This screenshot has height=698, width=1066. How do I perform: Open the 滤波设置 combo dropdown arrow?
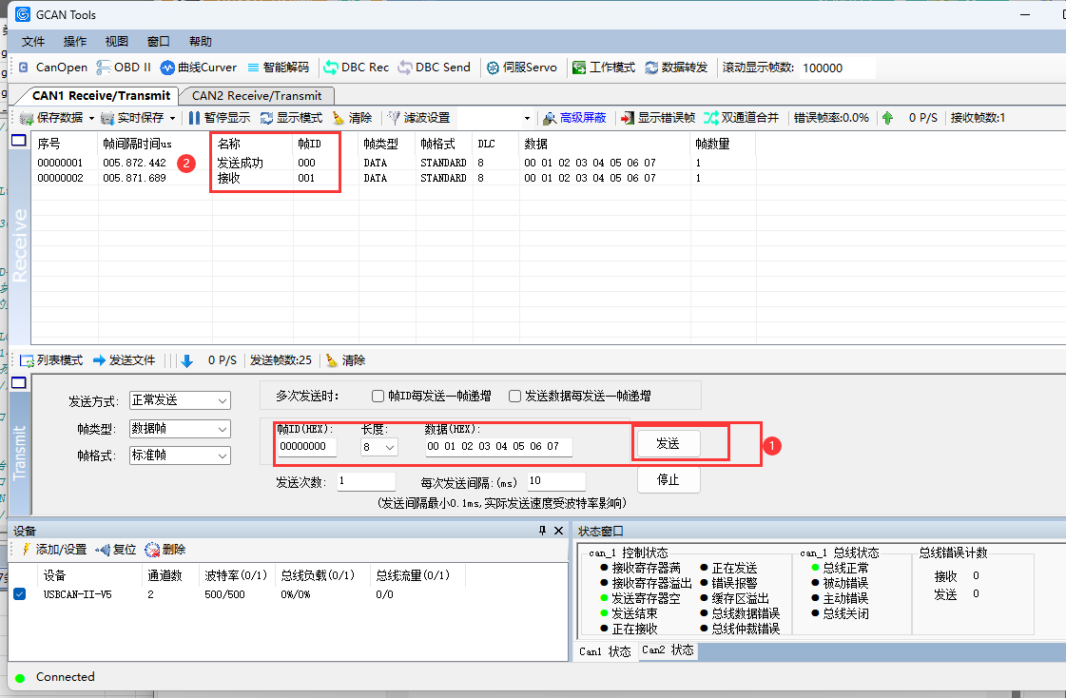pyautogui.click(x=527, y=118)
